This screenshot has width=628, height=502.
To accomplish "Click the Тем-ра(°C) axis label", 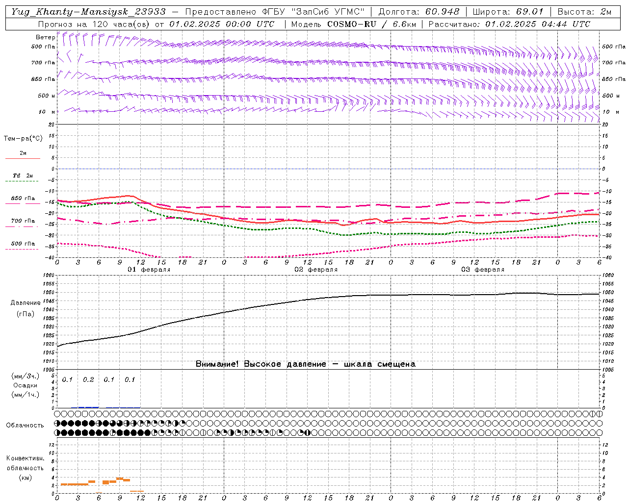I will 23,139.
